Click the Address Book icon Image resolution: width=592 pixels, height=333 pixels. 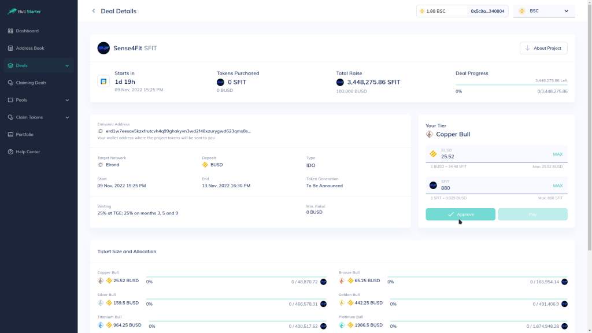point(10,48)
